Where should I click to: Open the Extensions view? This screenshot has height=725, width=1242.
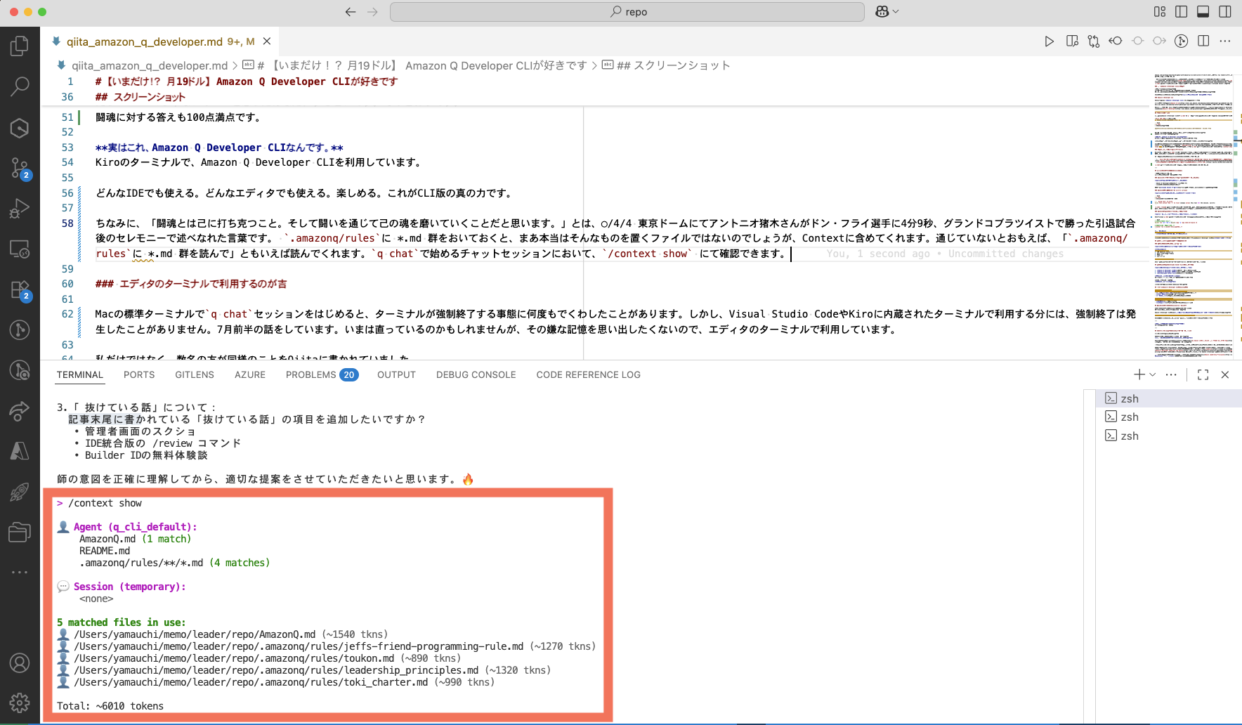tap(20, 289)
